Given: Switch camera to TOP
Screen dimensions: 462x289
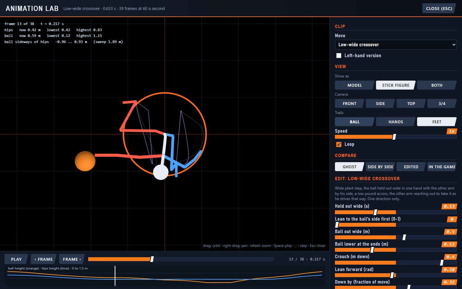Looking at the screenshot, I should [x=411, y=103].
